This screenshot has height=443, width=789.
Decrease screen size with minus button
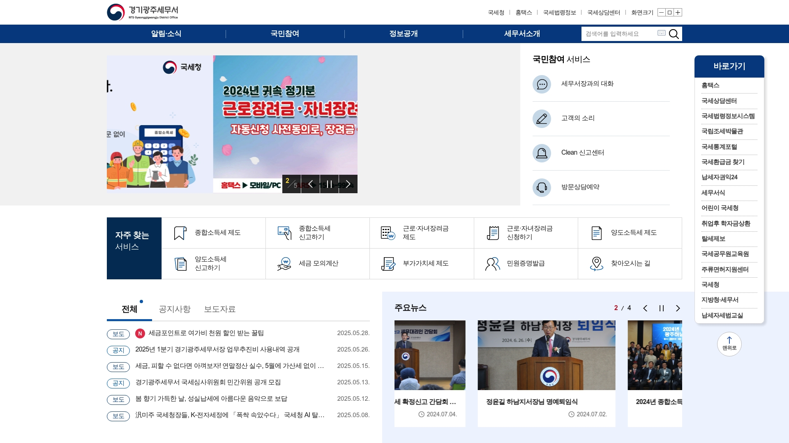coord(661,13)
